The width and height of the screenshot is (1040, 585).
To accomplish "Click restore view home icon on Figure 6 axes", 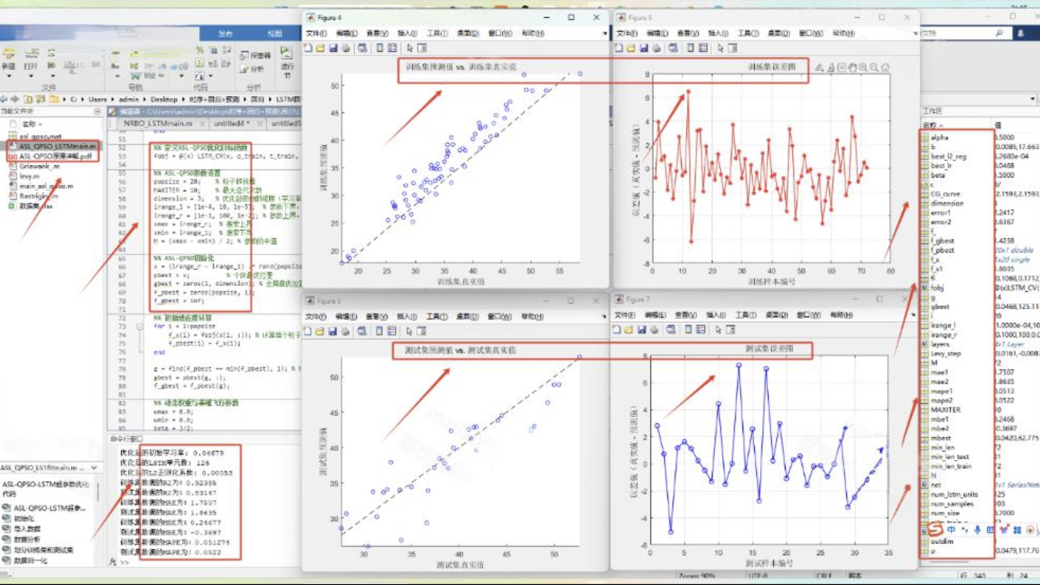I will point(885,67).
